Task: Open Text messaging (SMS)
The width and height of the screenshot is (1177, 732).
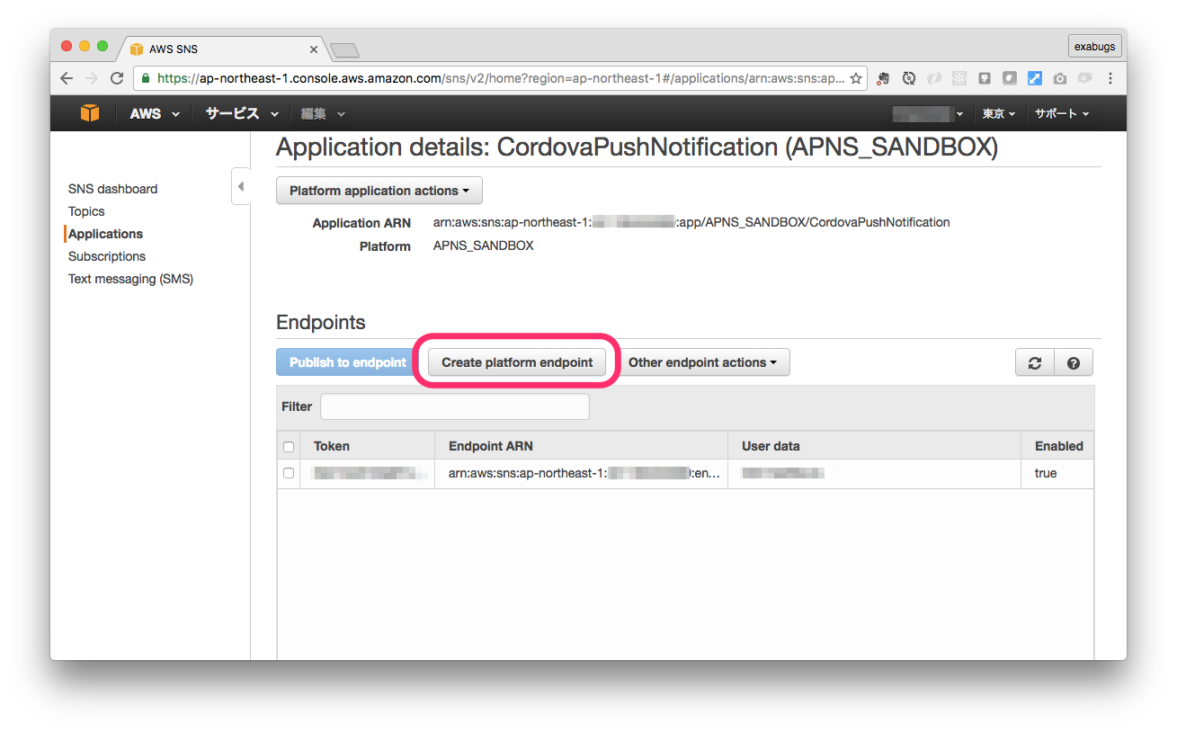Action: (131, 279)
